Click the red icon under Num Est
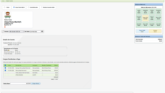Screen dimensions: 165x93 [5, 27]
